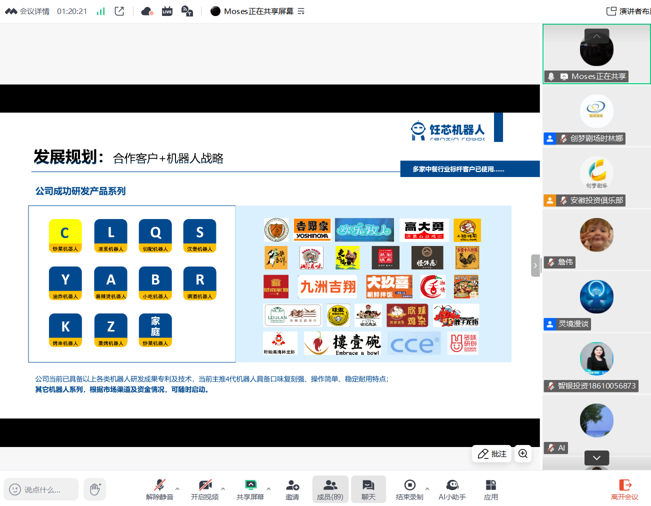Expand audio options arrow beside 解除静音
The image size is (651, 506).
click(x=177, y=488)
